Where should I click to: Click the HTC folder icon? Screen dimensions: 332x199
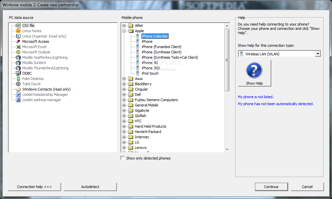130,121
